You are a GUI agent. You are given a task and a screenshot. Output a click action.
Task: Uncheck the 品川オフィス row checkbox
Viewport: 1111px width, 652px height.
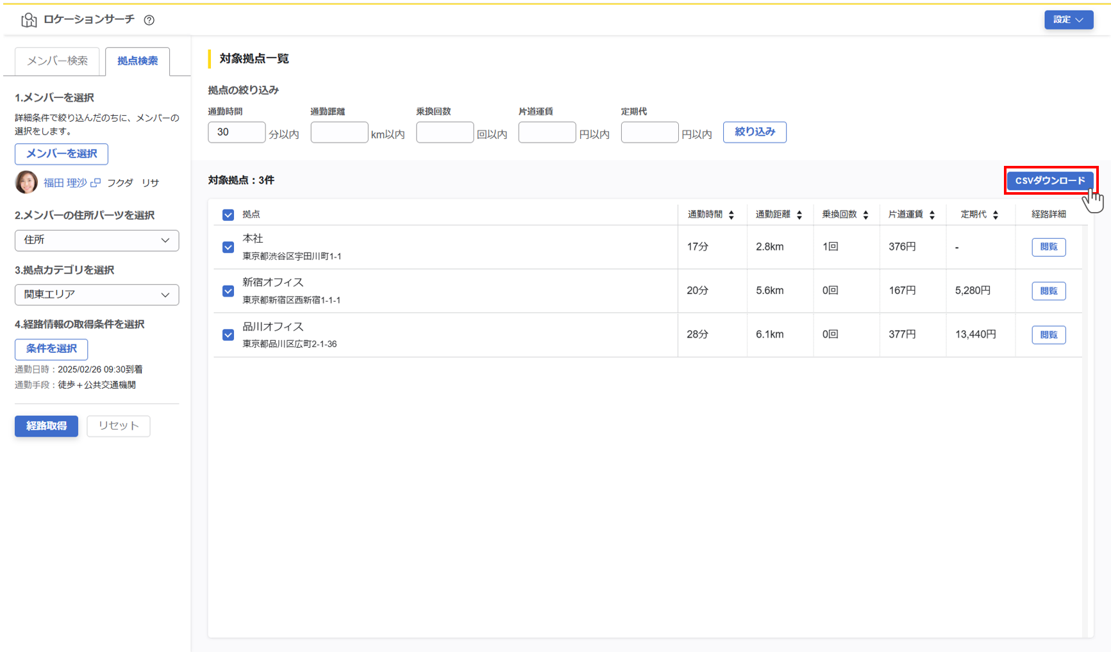pyautogui.click(x=228, y=335)
